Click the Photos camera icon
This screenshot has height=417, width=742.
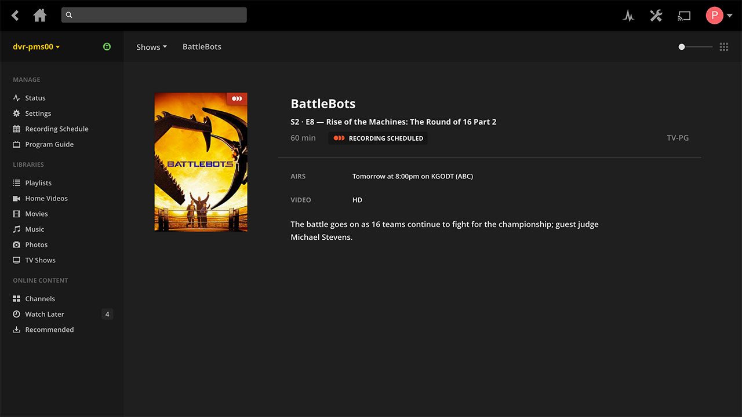(x=17, y=245)
